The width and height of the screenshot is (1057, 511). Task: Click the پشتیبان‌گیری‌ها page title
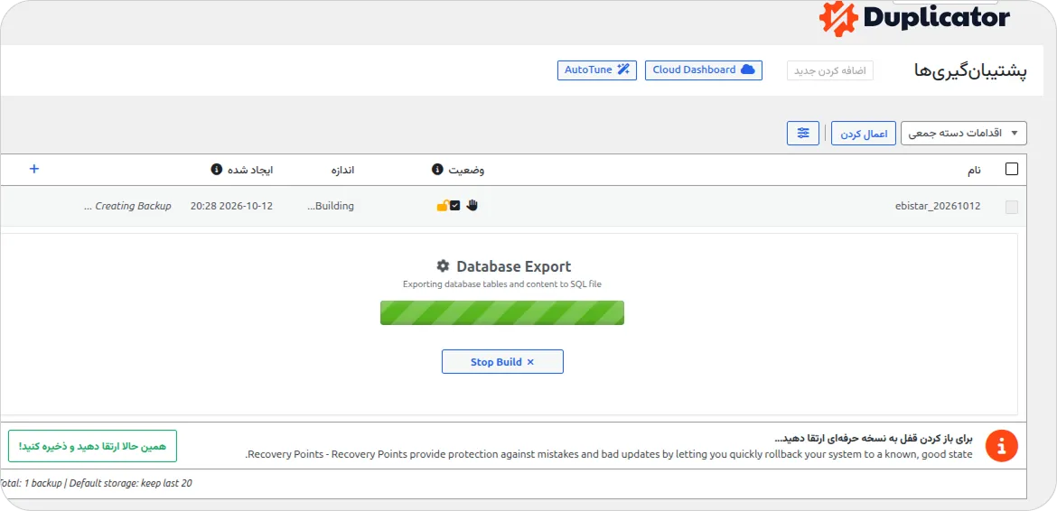coord(970,70)
